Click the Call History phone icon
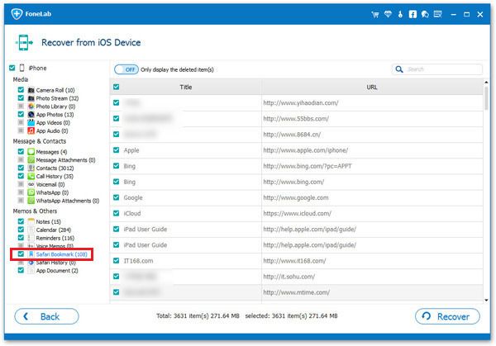 click(31, 177)
